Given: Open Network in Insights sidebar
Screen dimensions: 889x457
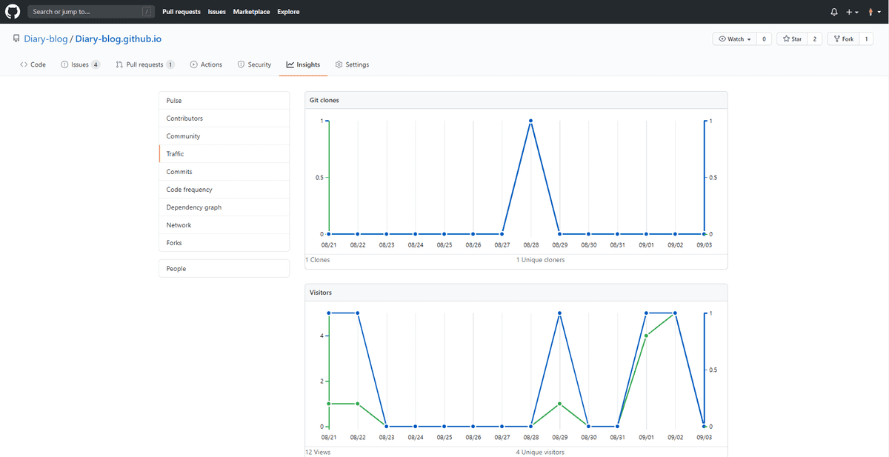Looking at the screenshot, I should 224,225.
